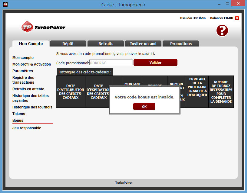The image size is (248, 193).
Task: Click the red X next to Balance
Action: click(x=237, y=18)
